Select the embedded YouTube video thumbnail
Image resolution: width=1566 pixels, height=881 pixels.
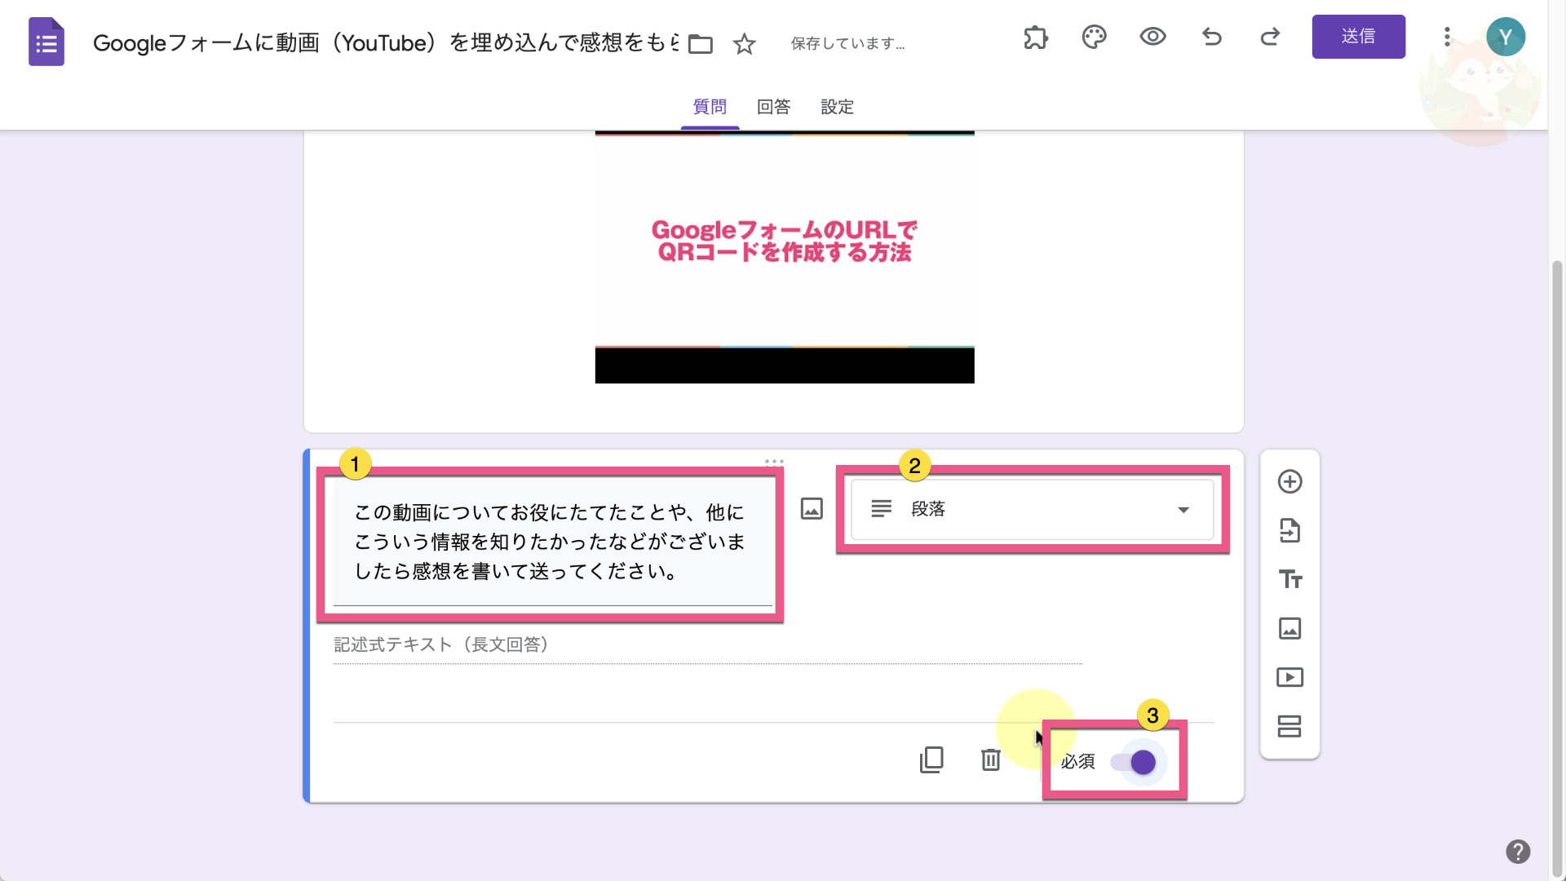(x=785, y=257)
